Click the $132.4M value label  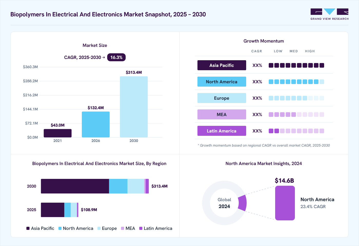[96, 108]
